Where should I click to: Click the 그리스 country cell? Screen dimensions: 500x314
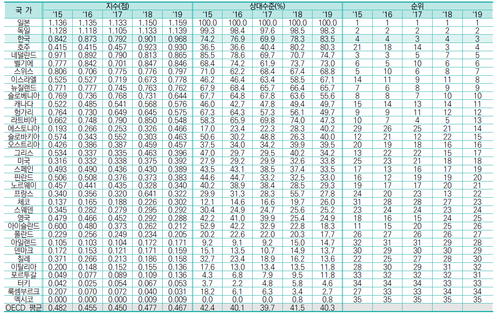click(x=23, y=153)
